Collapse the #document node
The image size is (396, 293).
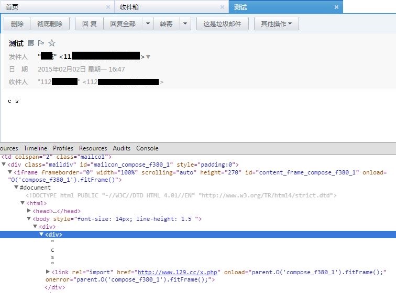pyautogui.click(x=16, y=187)
